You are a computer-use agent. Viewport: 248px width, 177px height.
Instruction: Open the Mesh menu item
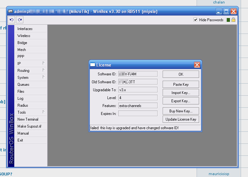point(31,50)
